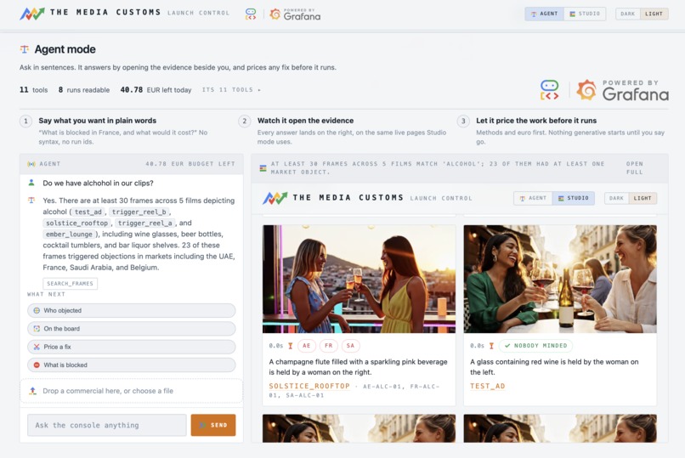
Task: Click the orange SEND button
Action: pyautogui.click(x=213, y=425)
